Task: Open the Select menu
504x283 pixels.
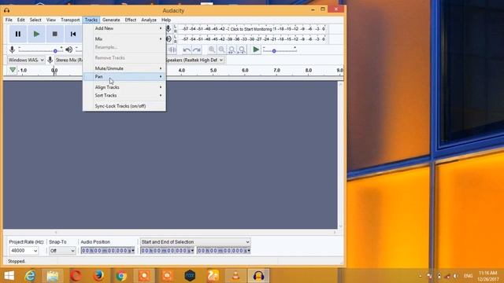Action: pos(35,20)
